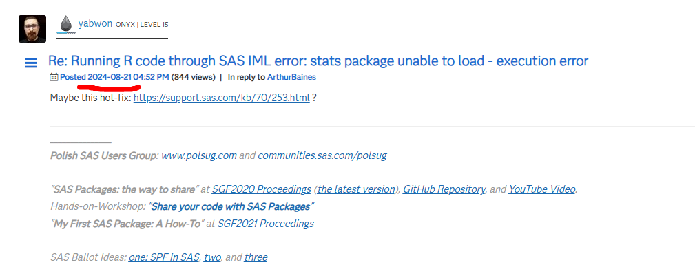Open ballot idea link 'two'
Image resolution: width=695 pixels, height=280 pixels.
[x=212, y=257]
